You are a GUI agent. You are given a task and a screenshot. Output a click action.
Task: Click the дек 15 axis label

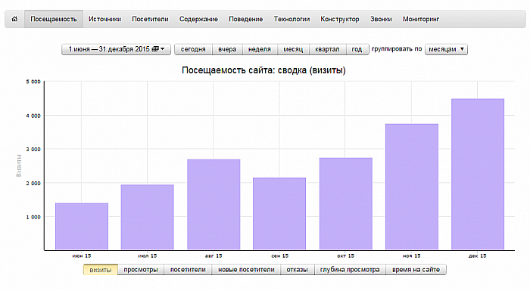coord(478,256)
